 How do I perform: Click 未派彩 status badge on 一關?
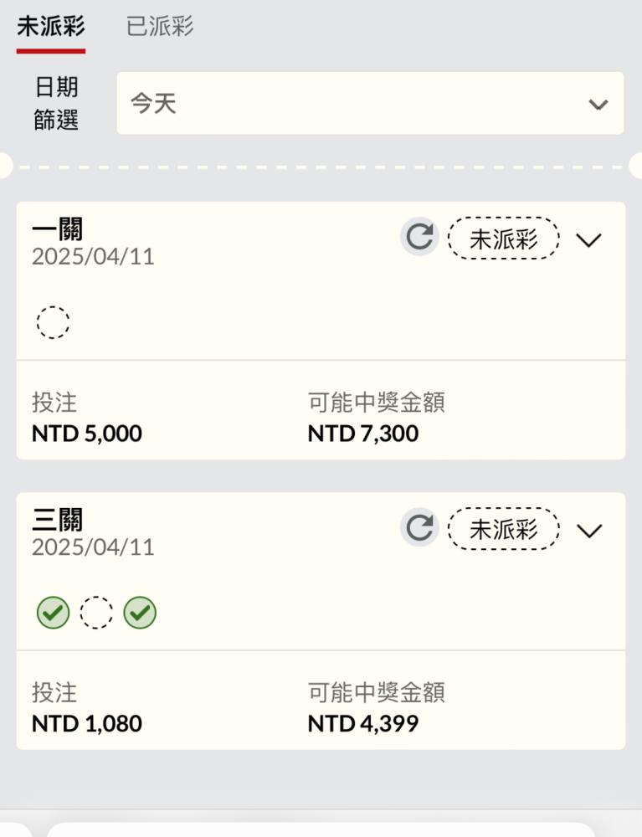click(x=503, y=239)
